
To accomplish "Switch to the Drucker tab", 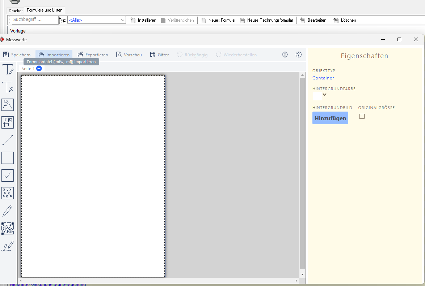I will (x=16, y=10).
